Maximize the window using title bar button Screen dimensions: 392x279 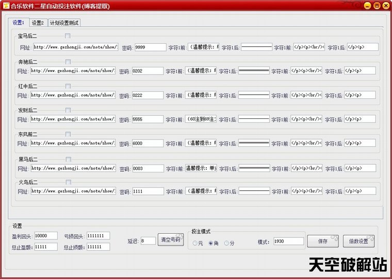click(x=376, y=6)
